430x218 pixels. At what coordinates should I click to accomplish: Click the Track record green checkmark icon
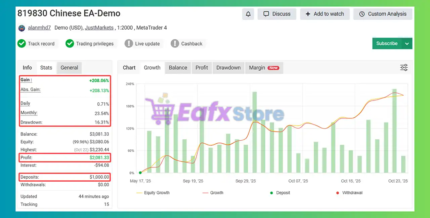click(22, 44)
